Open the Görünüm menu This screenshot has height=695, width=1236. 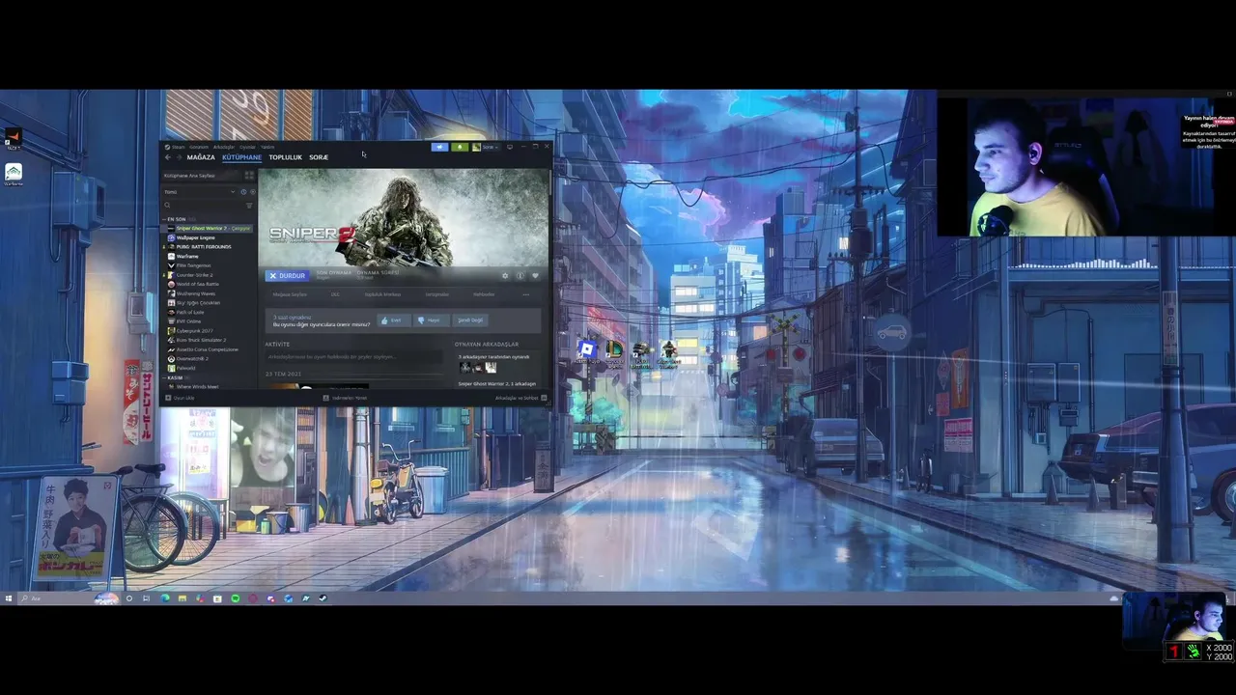pyautogui.click(x=199, y=147)
